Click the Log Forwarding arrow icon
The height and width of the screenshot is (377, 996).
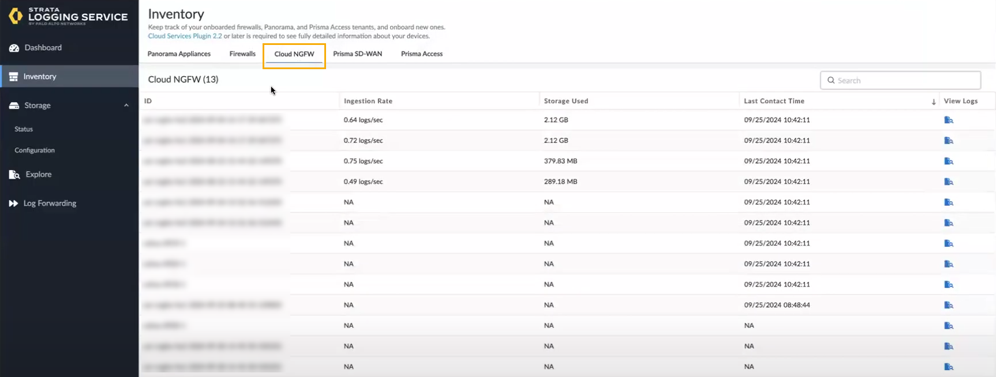(x=13, y=203)
